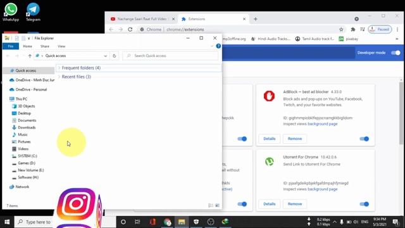Open Utorrent background page link

pyautogui.click(x=322, y=189)
